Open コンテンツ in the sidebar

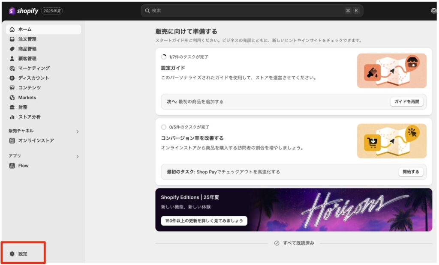(43, 88)
